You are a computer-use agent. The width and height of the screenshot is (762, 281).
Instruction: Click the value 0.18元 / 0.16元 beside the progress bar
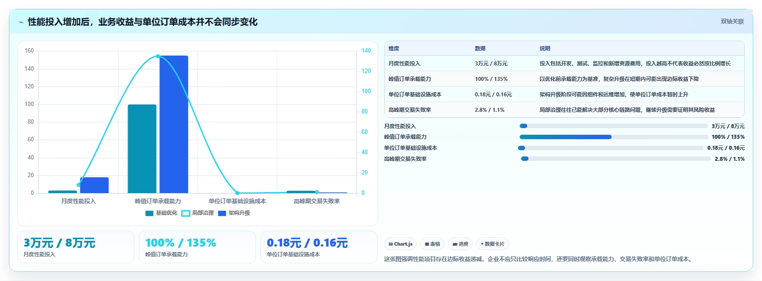coord(726,148)
